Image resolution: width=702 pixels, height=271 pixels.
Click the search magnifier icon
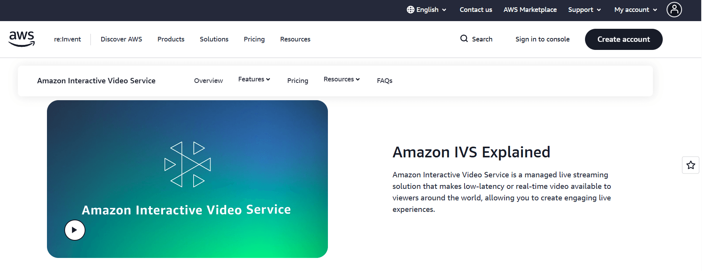point(464,39)
